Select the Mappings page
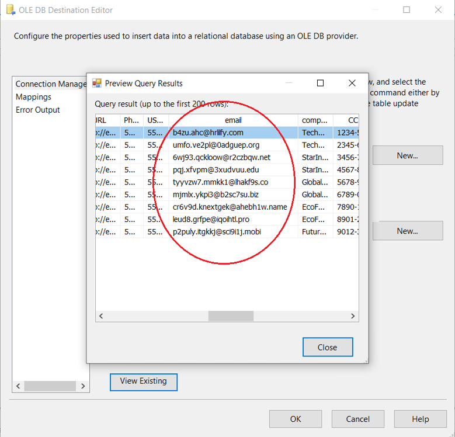Viewport: 455px width, 437px height. pos(33,97)
